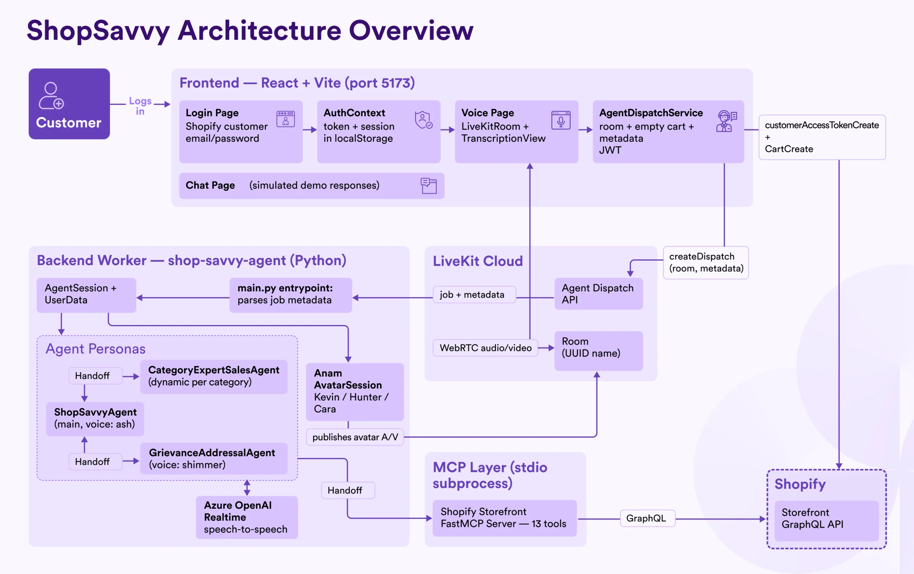This screenshot has width=914, height=574.
Task: Click the "main.py entrypoint: parses job metadata" box
Action: (x=291, y=295)
